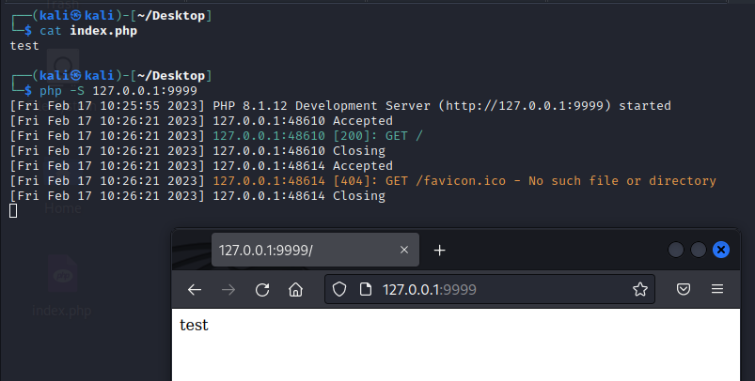Click the browser forward arrow
Viewport: 755px width, 381px height.
[x=228, y=290]
